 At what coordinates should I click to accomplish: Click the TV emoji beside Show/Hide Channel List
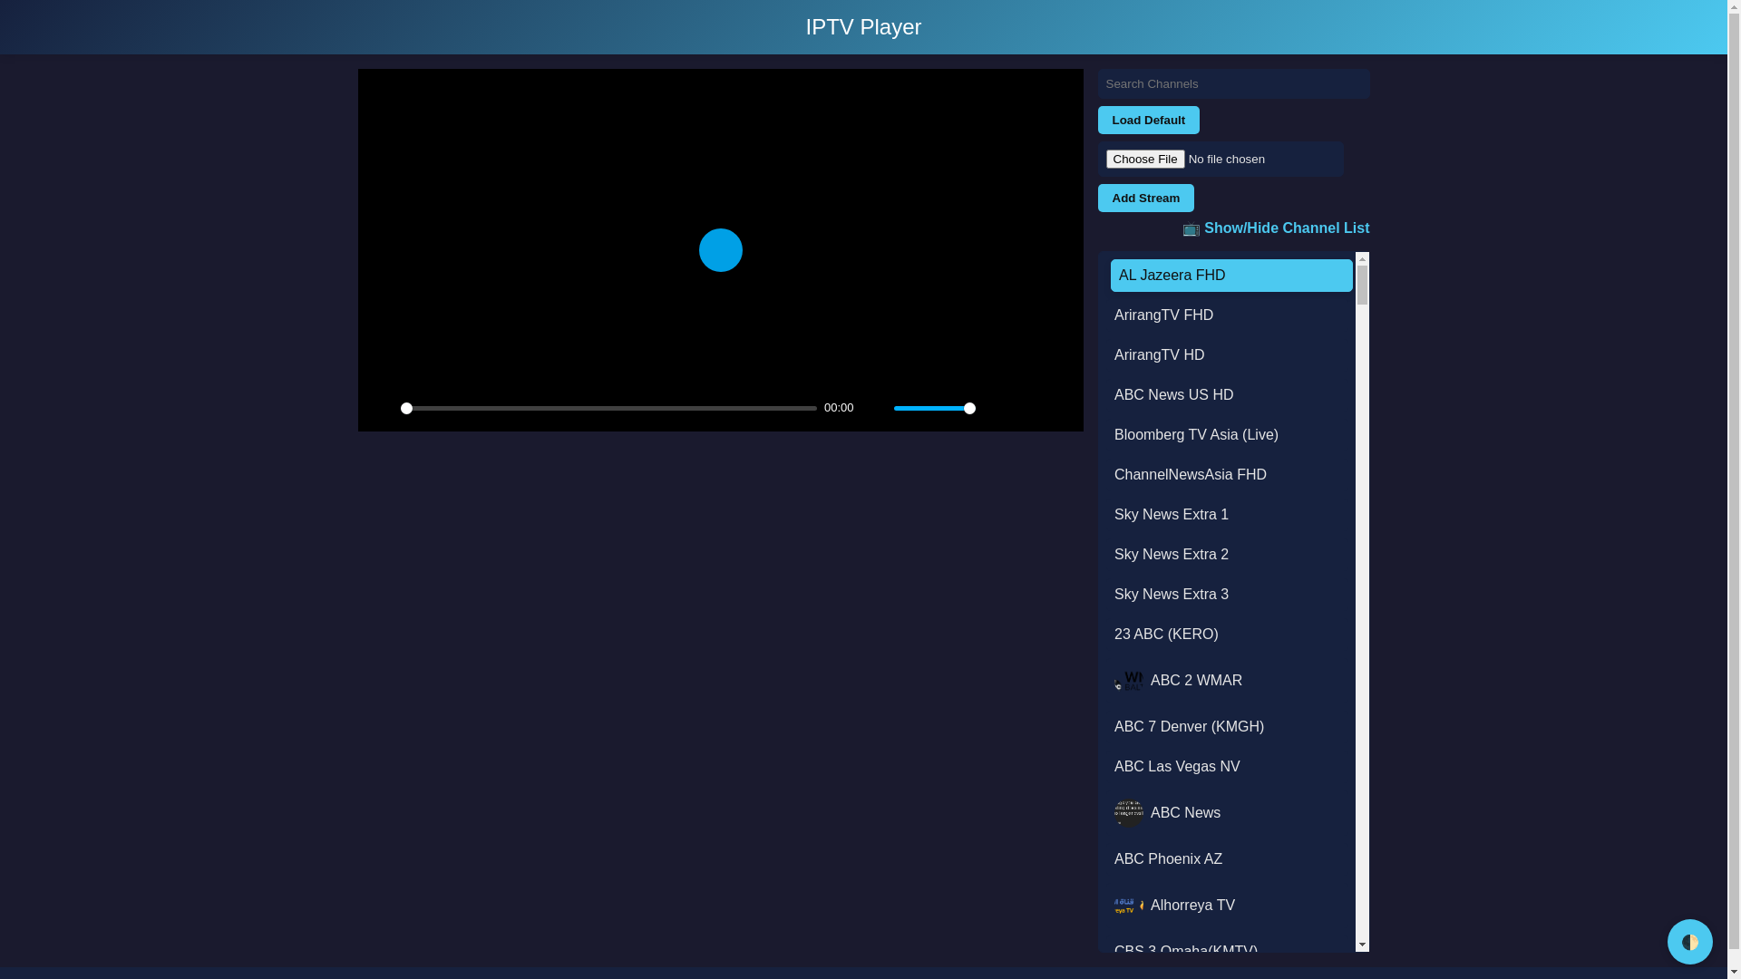click(x=1191, y=229)
